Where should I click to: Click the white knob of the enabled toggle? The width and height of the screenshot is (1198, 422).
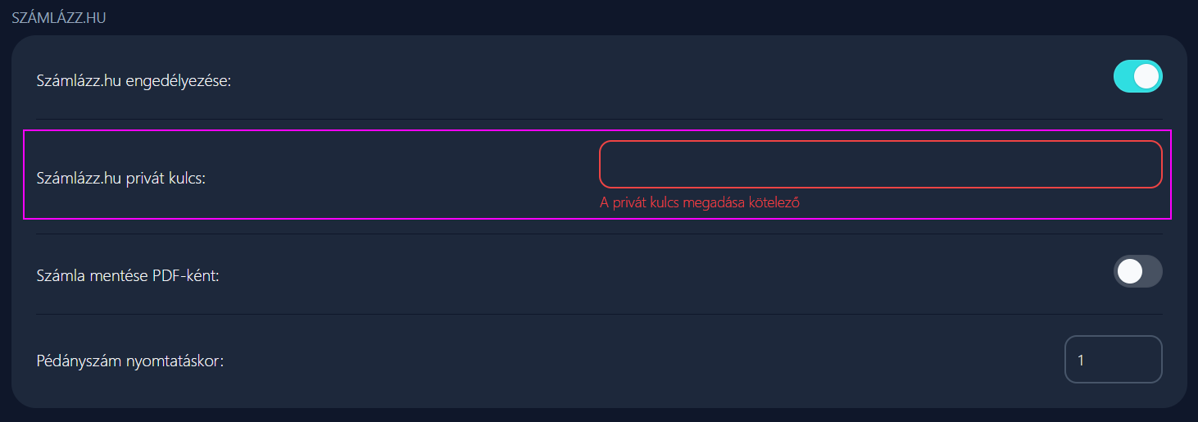point(1146,76)
